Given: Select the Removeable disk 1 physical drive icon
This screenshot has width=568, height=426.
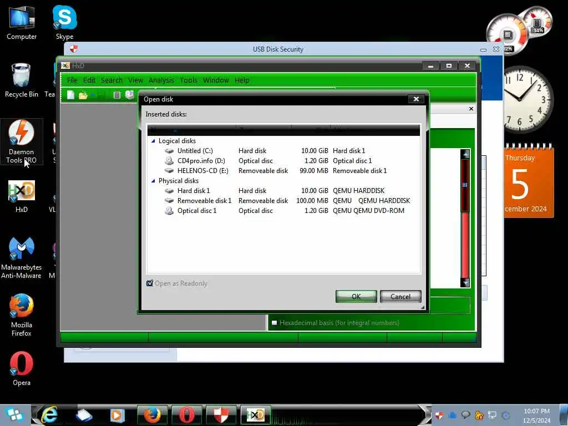Looking at the screenshot, I should coord(169,200).
